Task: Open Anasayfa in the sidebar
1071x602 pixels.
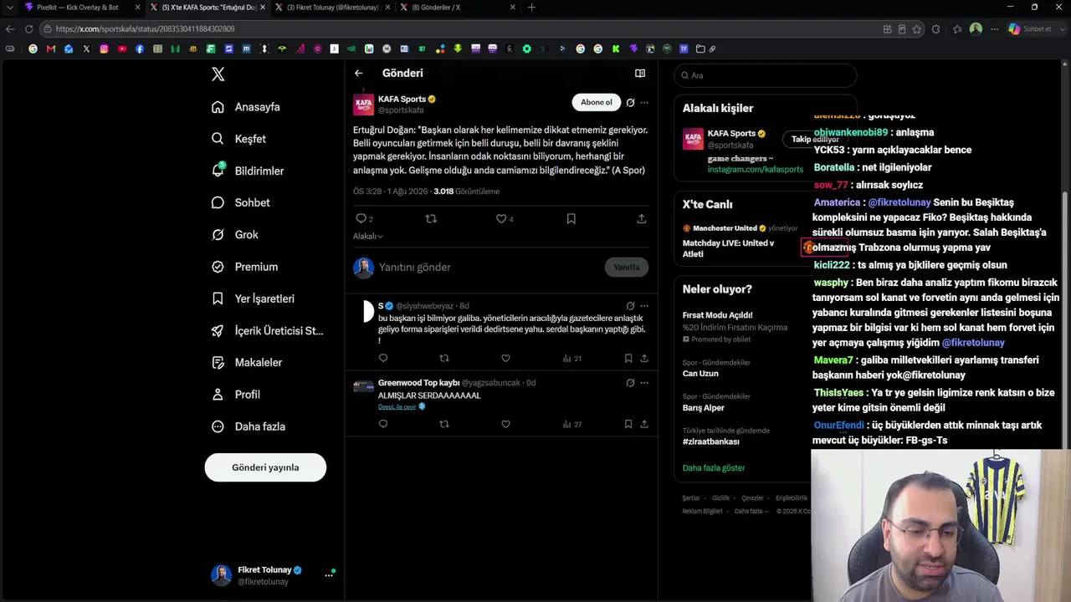Action: click(246, 107)
